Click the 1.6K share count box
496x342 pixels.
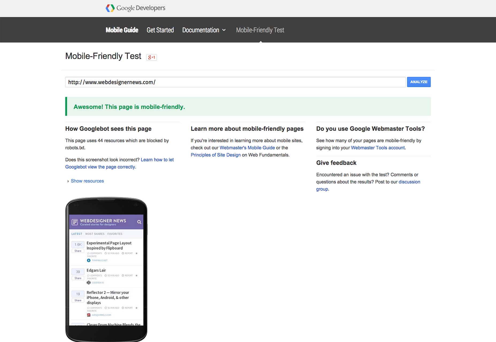point(78,244)
